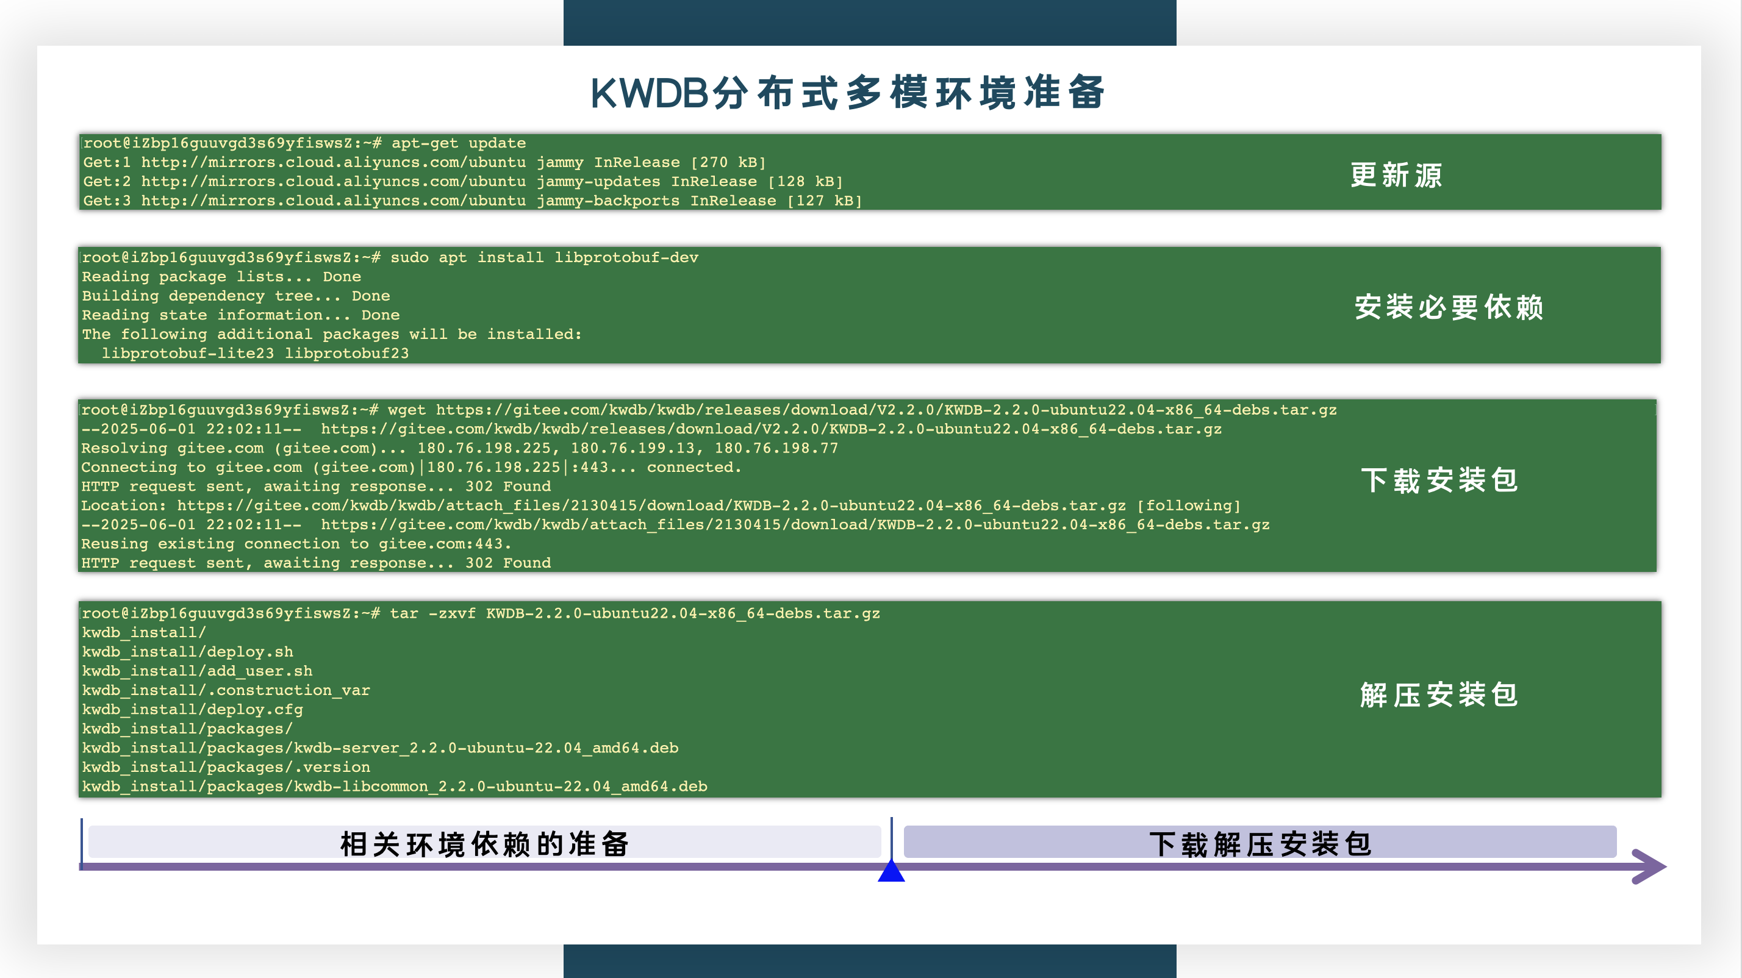
Task: Select the "安装必要依赖" label
Action: (x=1449, y=307)
